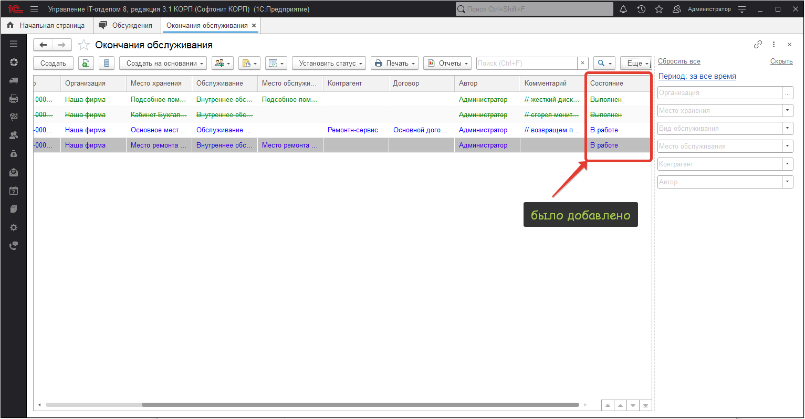The width and height of the screenshot is (805, 419).
Task: Add page to favorites with the star
Action: (83, 45)
